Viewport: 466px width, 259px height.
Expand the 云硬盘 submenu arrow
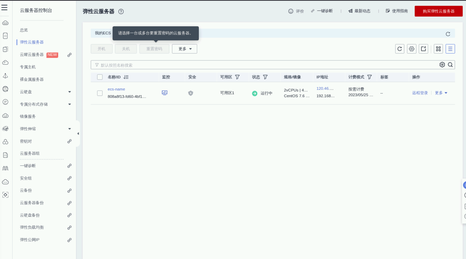point(70,92)
